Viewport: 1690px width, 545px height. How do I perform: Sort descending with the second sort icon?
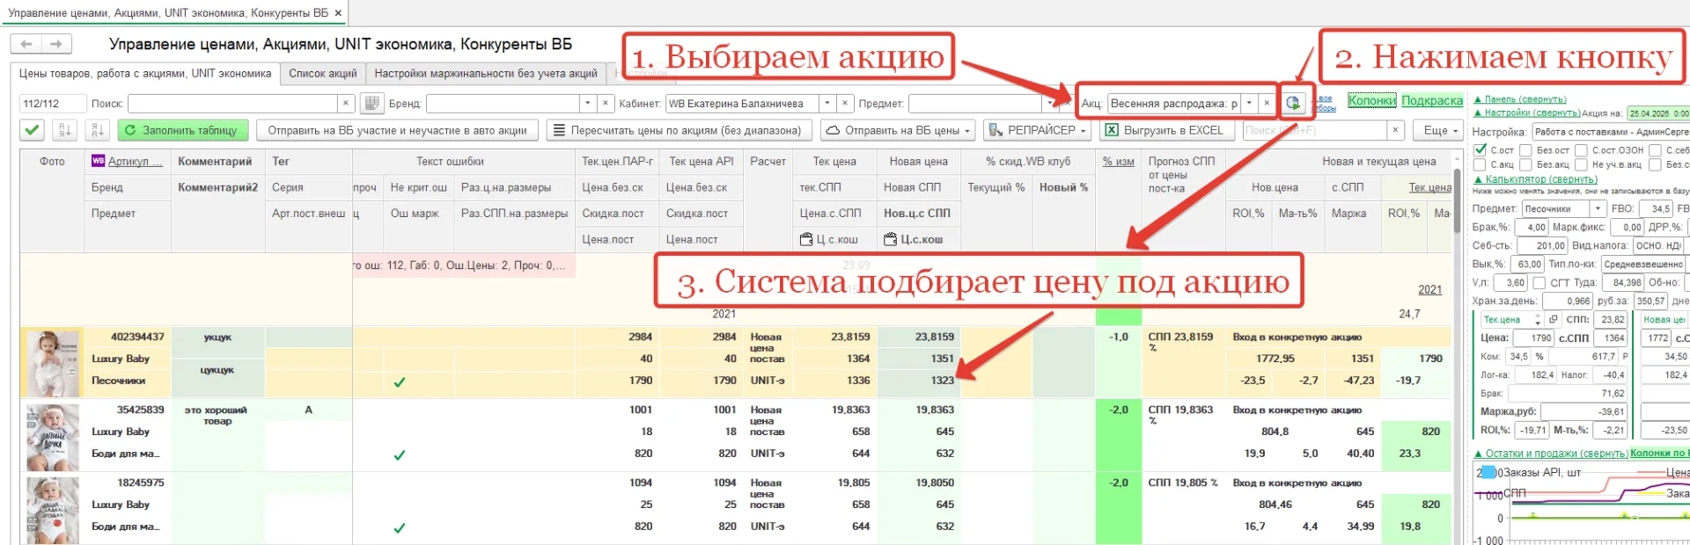point(97,130)
